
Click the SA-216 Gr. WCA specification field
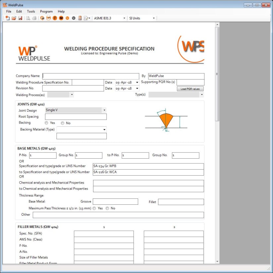[148, 172]
